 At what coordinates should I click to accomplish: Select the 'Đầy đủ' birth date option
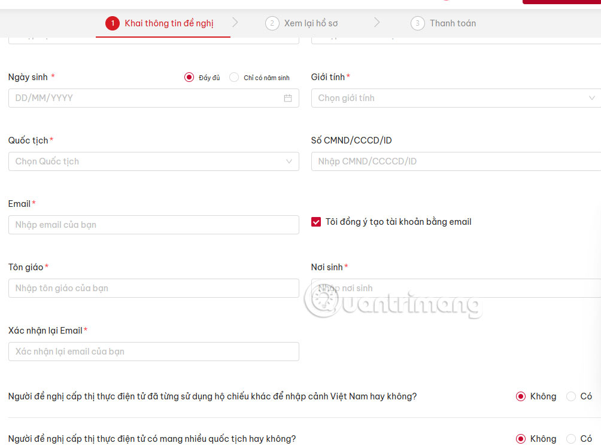pyautogui.click(x=189, y=77)
